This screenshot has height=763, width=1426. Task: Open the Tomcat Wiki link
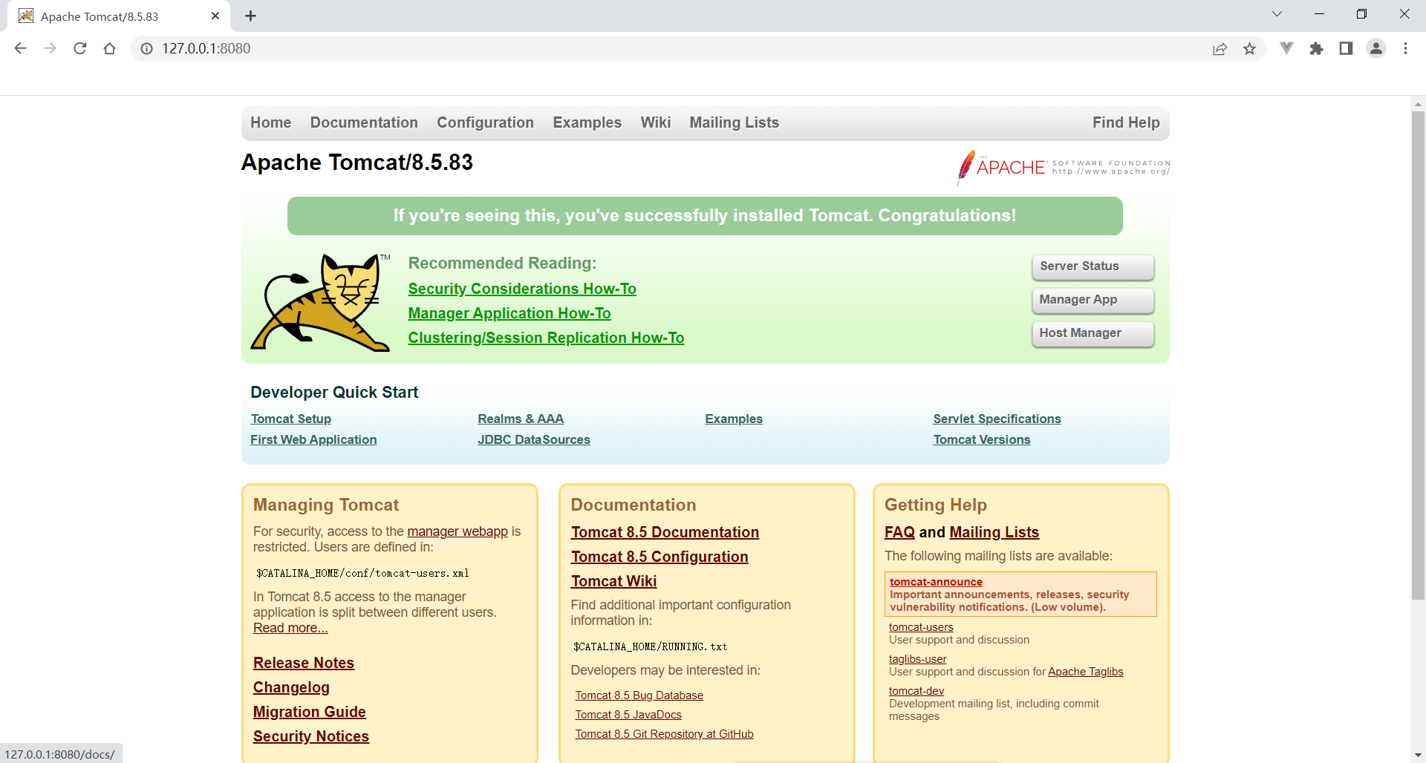click(613, 581)
